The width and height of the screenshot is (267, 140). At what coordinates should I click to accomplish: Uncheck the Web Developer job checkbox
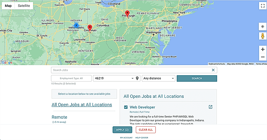[126, 107]
